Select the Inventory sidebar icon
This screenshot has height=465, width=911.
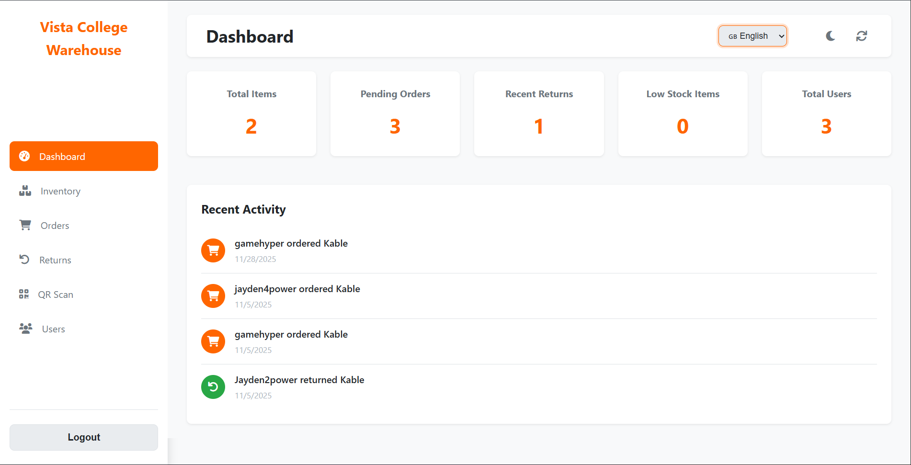(x=24, y=191)
